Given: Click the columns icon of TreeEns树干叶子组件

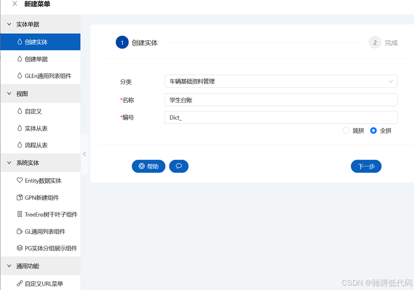Looking at the screenshot, I should pyautogui.click(x=20, y=214).
